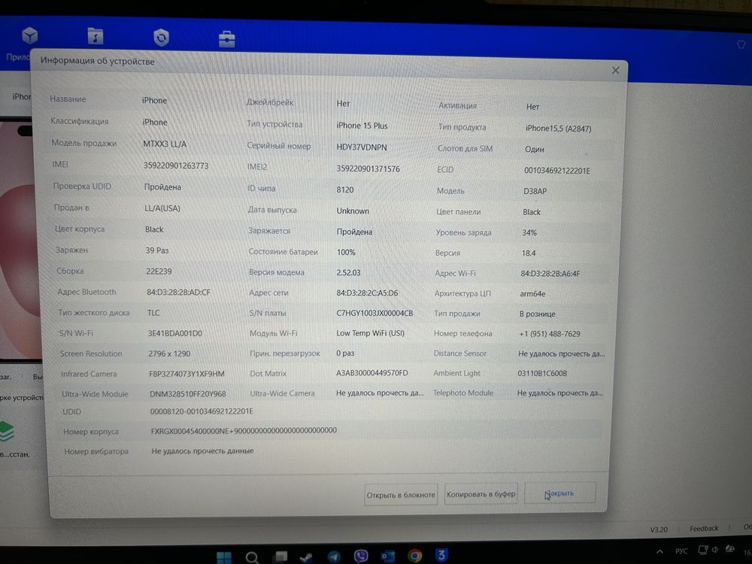Open Windows taskbar search
This screenshot has height=564, width=752.
[252, 556]
